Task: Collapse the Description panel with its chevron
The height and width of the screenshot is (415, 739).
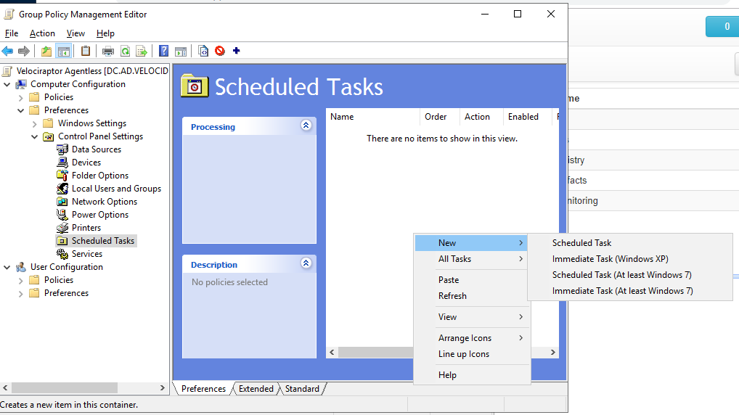Action: pyautogui.click(x=306, y=263)
